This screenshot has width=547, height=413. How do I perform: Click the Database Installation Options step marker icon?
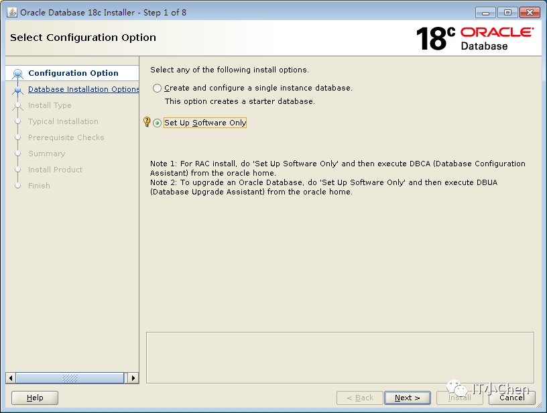click(18, 90)
